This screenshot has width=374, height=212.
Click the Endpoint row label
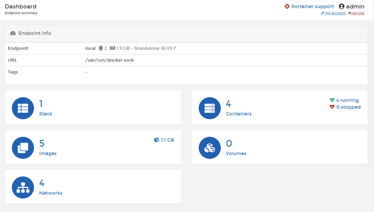(x=18, y=48)
